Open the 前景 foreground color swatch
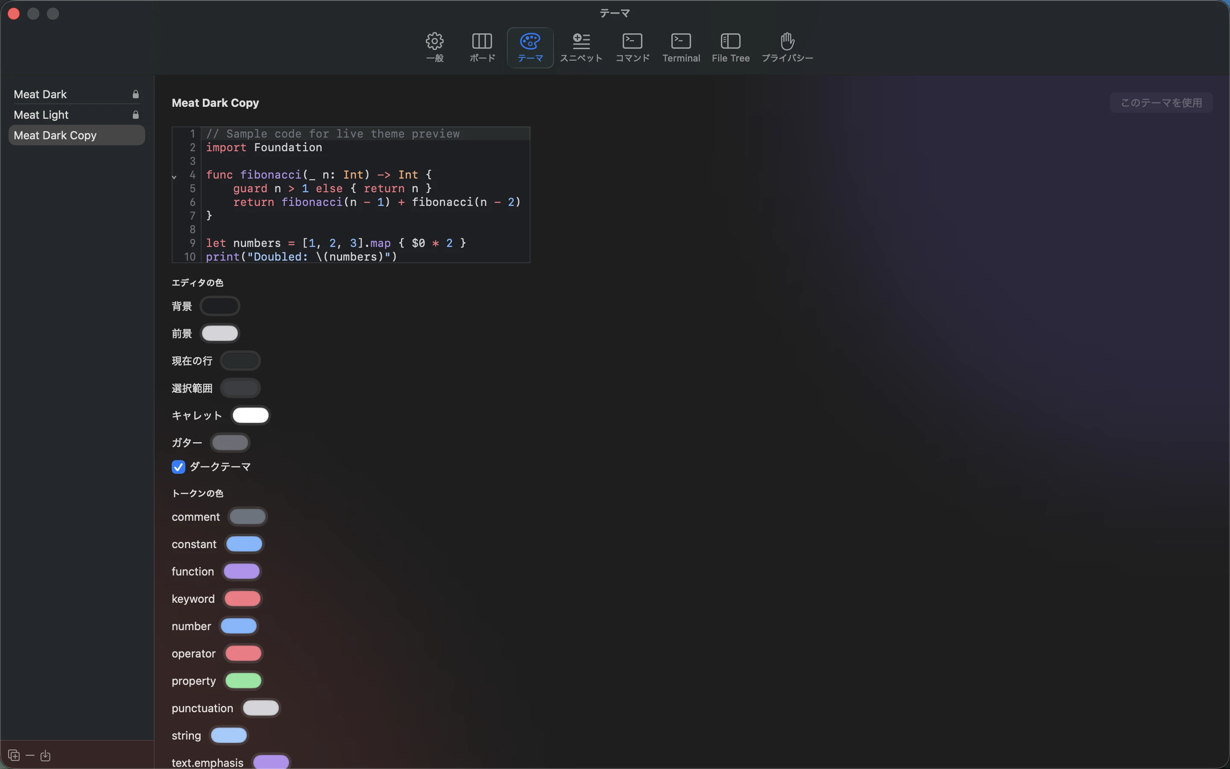The height and width of the screenshot is (769, 1230). (x=220, y=334)
